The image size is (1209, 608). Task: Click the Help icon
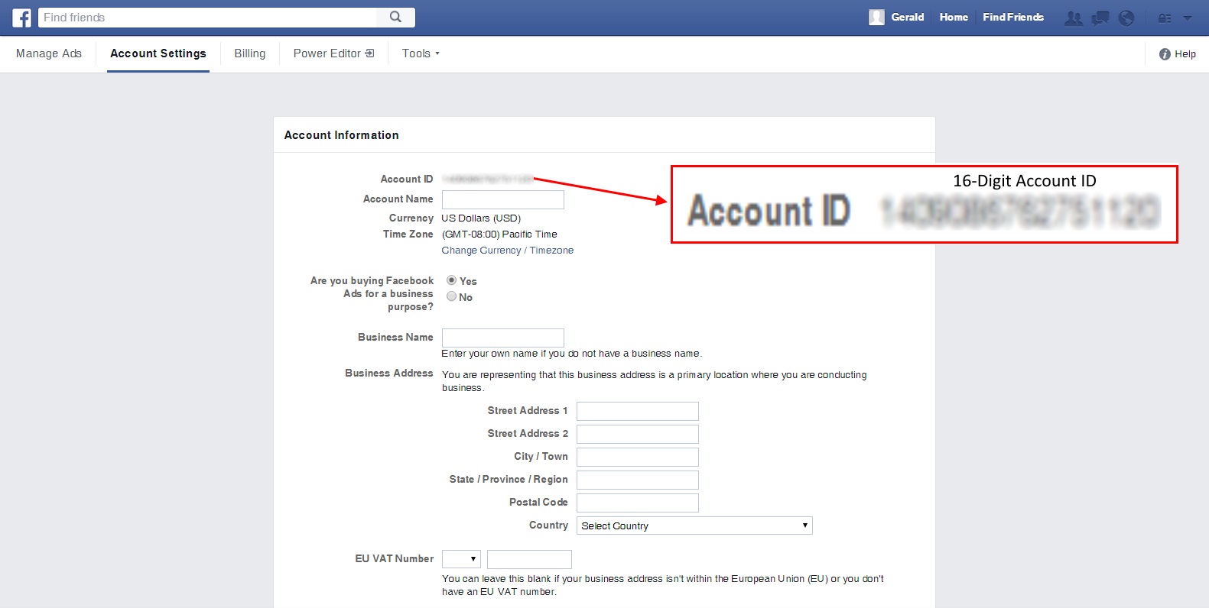pos(1165,54)
